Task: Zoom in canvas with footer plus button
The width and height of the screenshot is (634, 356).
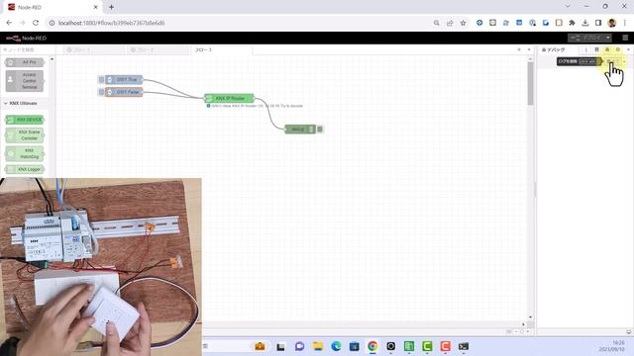Action: [528, 332]
